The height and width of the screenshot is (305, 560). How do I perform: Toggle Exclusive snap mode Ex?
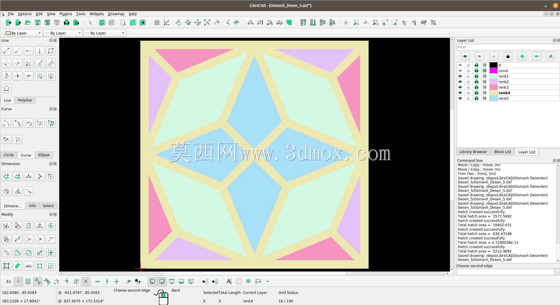tap(9, 281)
